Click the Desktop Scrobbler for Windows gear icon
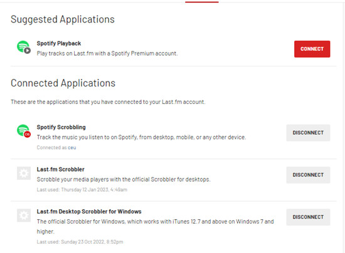This screenshot has width=345, height=253. [24, 215]
